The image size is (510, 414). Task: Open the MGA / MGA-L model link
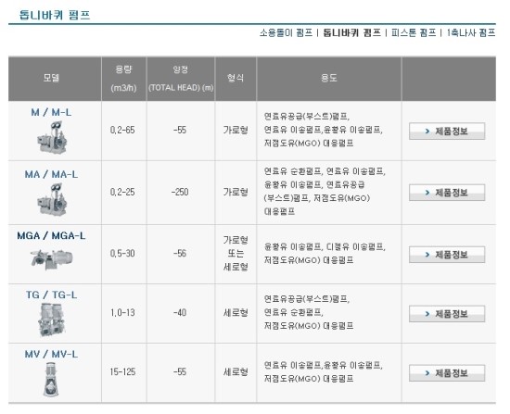pyautogui.click(x=51, y=235)
